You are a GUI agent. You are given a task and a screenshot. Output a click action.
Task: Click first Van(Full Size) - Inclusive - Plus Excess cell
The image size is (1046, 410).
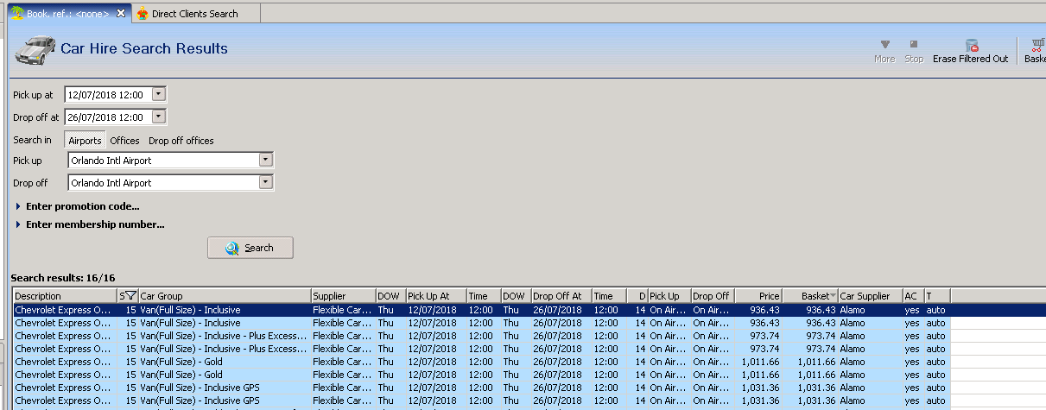pyautogui.click(x=225, y=336)
